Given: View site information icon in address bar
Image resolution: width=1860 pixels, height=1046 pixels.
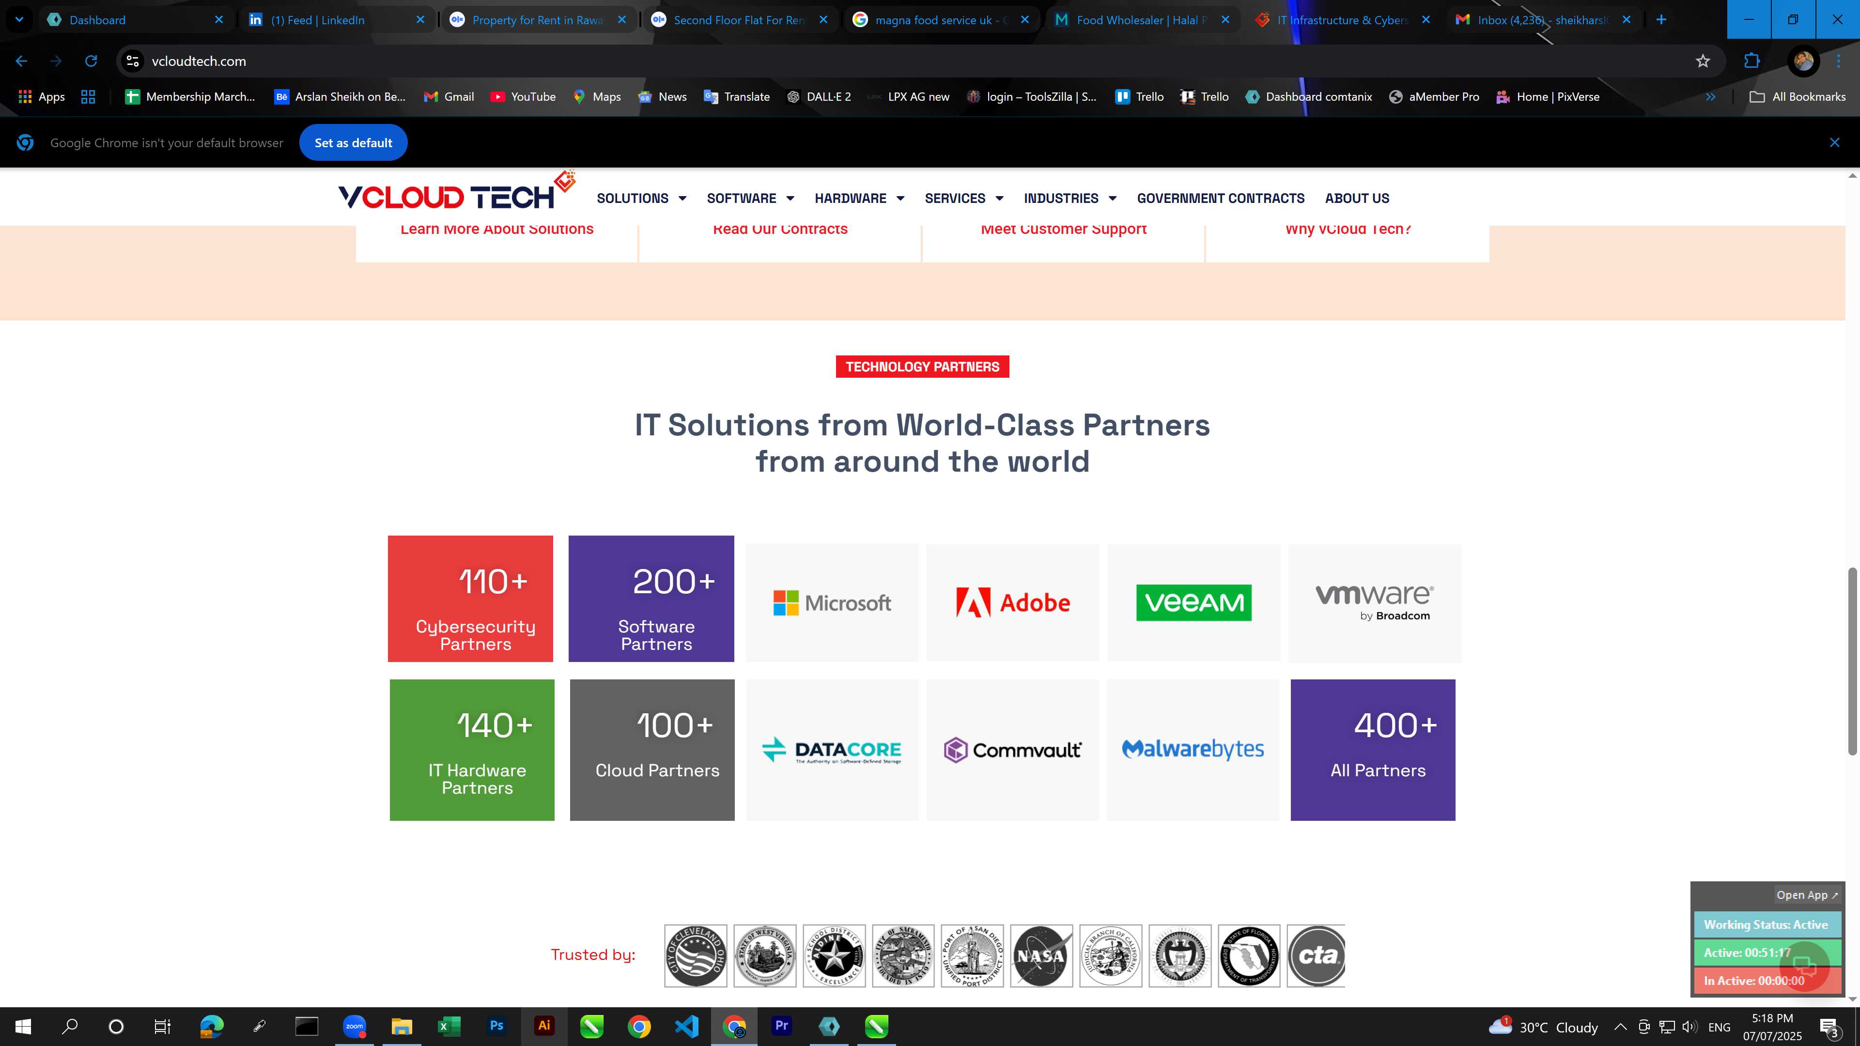Looking at the screenshot, I should coord(133,62).
